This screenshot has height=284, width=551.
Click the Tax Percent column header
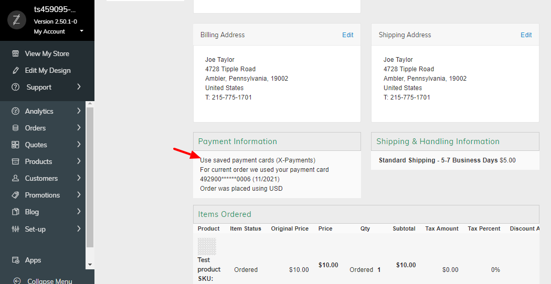[x=484, y=228]
